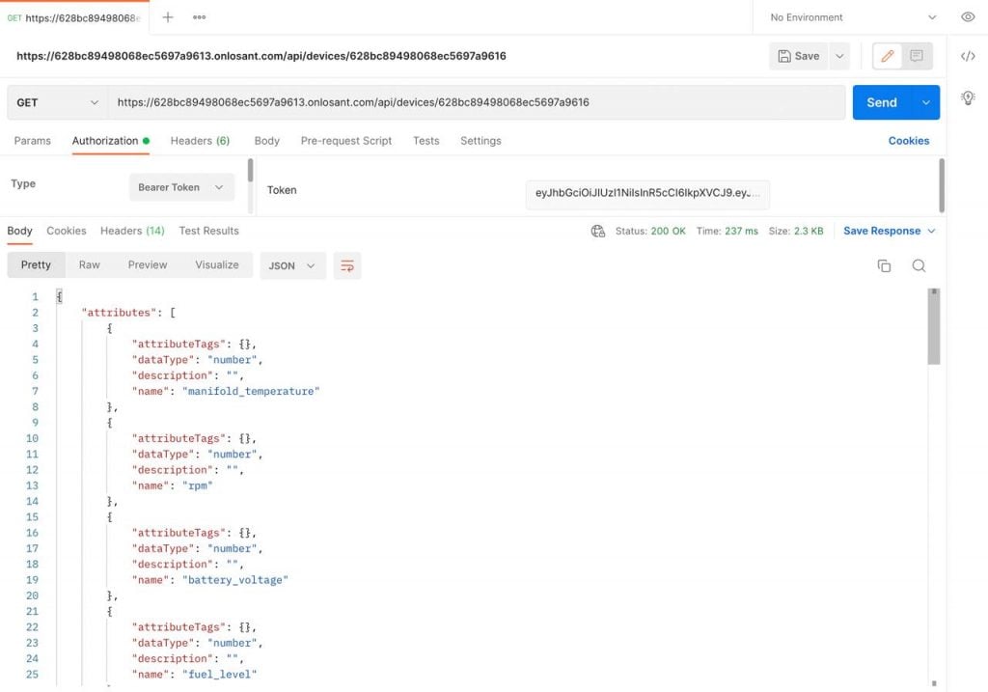Open the tab options ellipsis menu
This screenshot has height=692, width=988.
tap(199, 17)
